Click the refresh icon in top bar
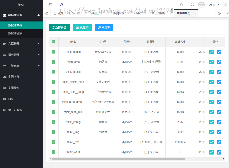 coord(61,5)
